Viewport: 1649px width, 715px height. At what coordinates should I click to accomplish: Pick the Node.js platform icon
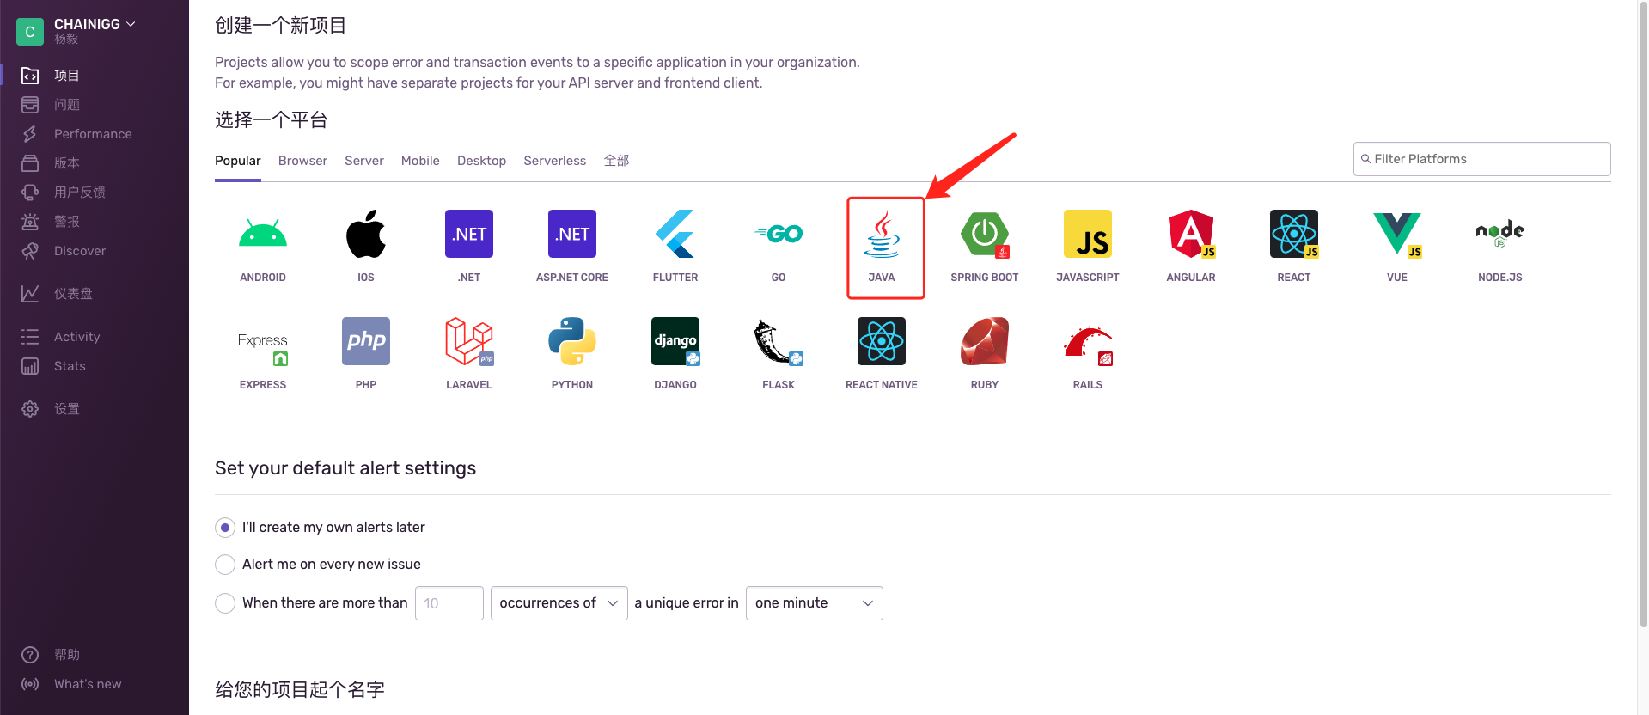point(1500,234)
